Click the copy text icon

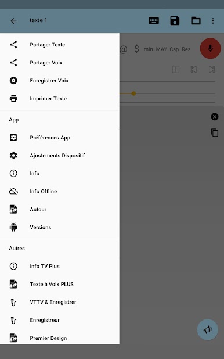(215, 132)
